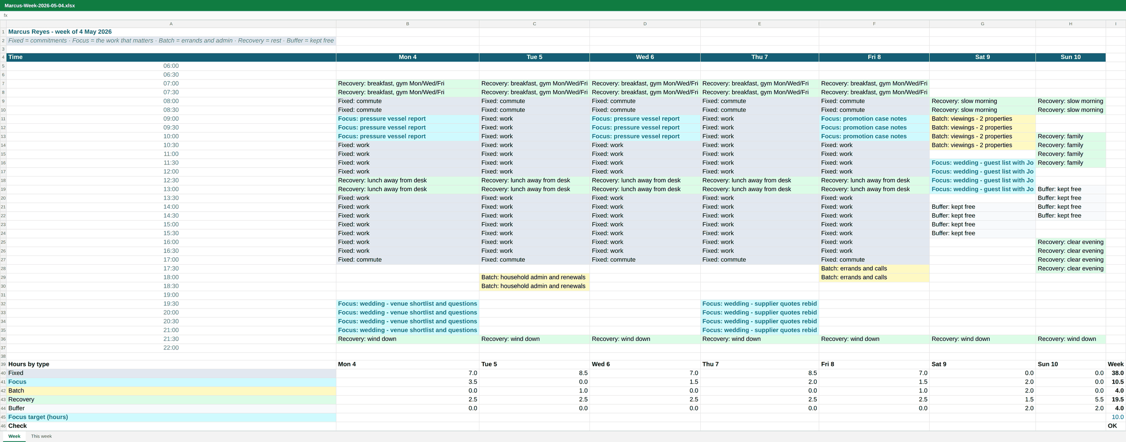Select Saturday 14:00 Buffer: kept free cell
Screen dimensions: 1126x442
[982, 207]
